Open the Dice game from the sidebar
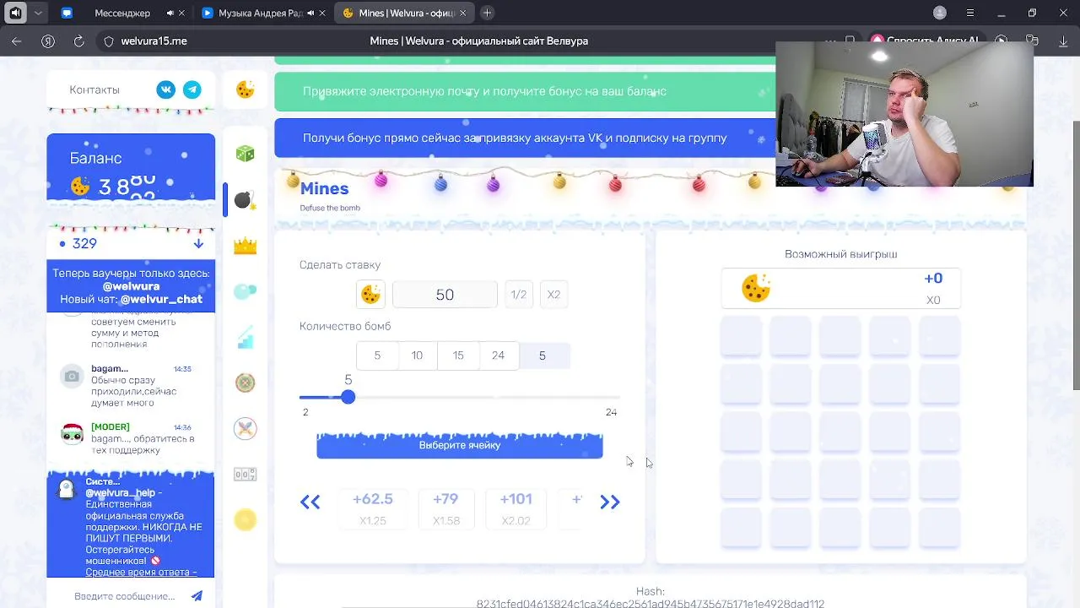 click(x=245, y=154)
